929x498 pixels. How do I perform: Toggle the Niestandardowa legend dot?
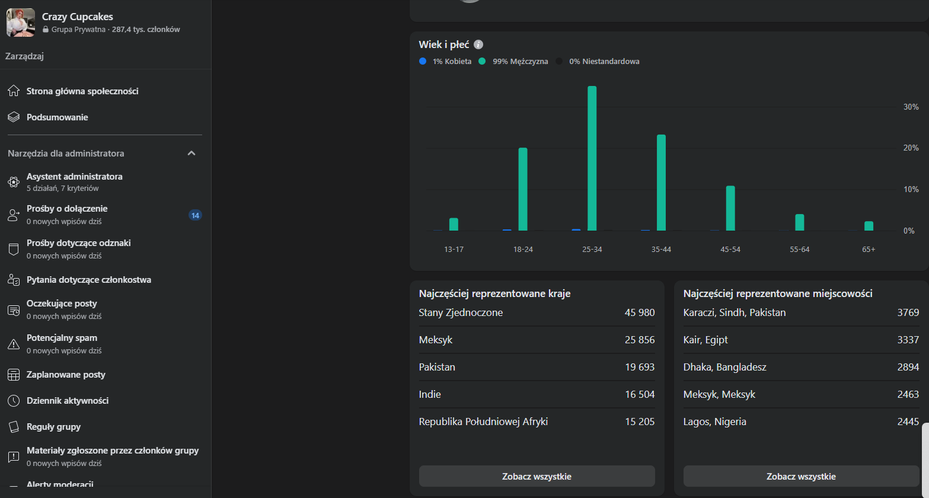click(559, 62)
